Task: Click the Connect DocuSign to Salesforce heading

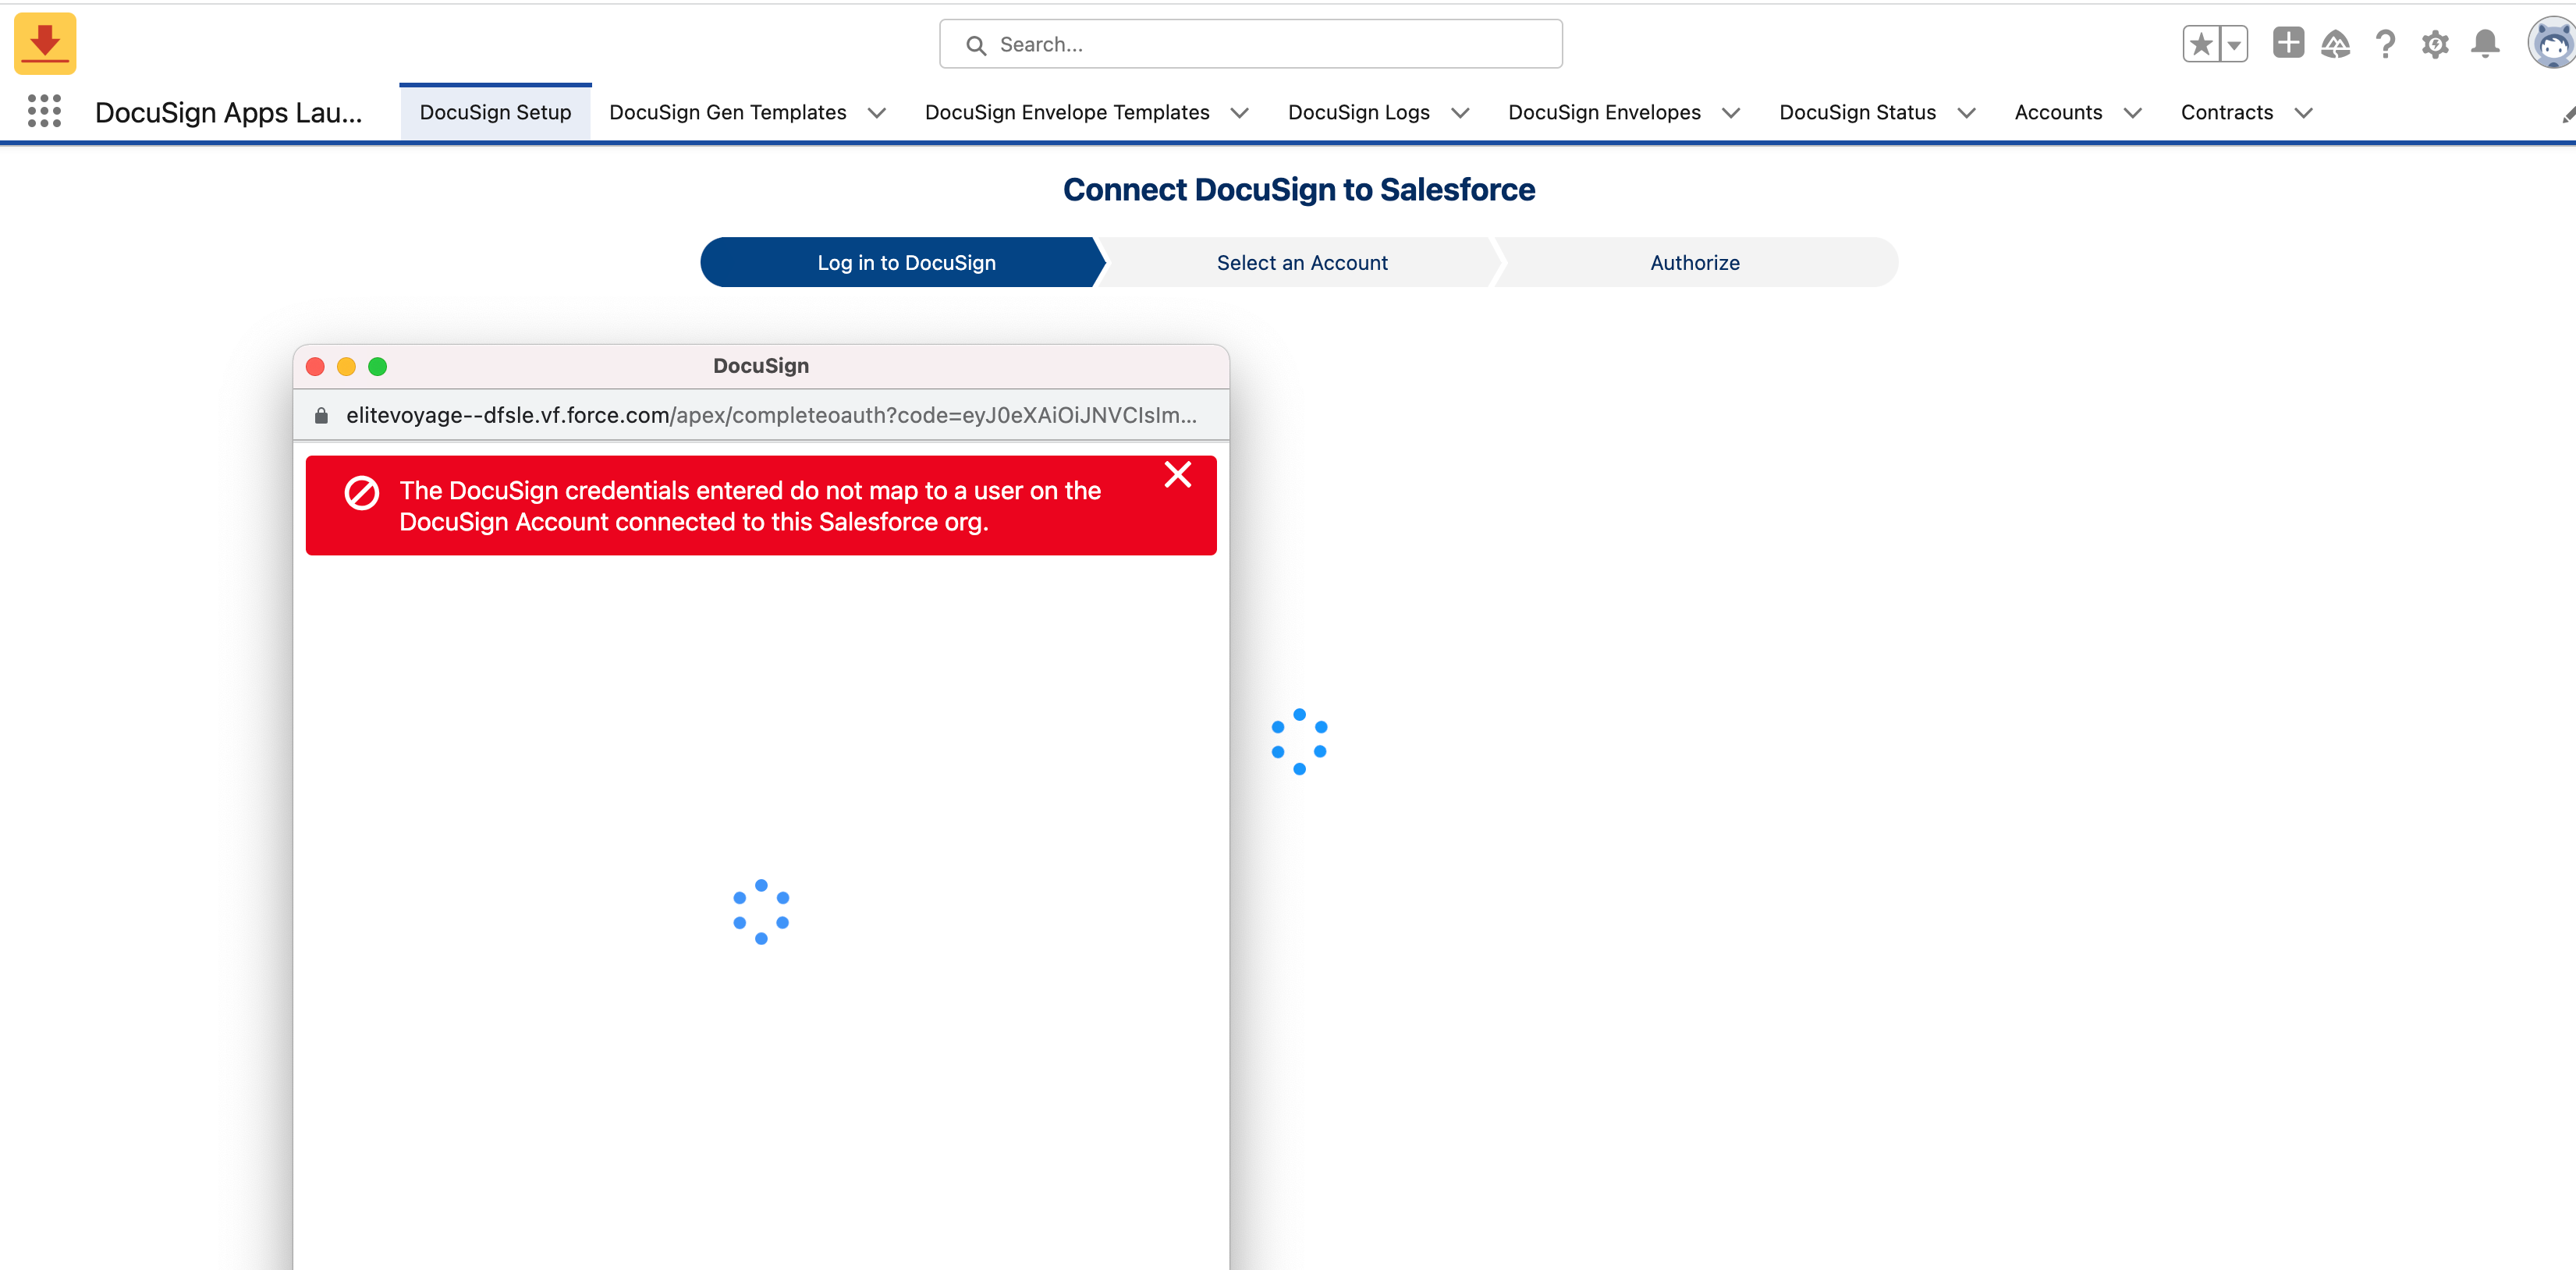Action: [1299, 189]
